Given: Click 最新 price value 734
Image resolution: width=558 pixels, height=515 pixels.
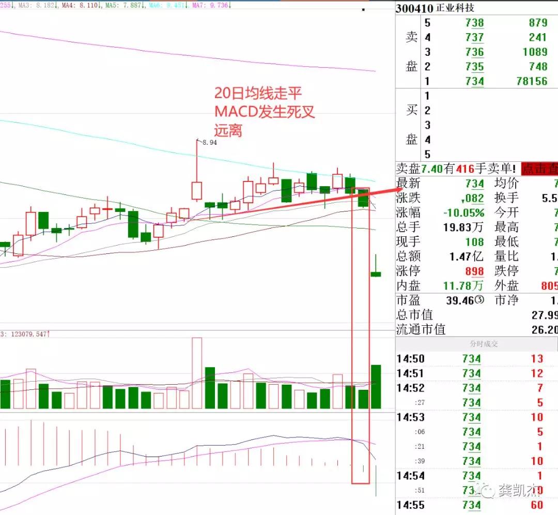Looking at the screenshot, I should [x=475, y=184].
